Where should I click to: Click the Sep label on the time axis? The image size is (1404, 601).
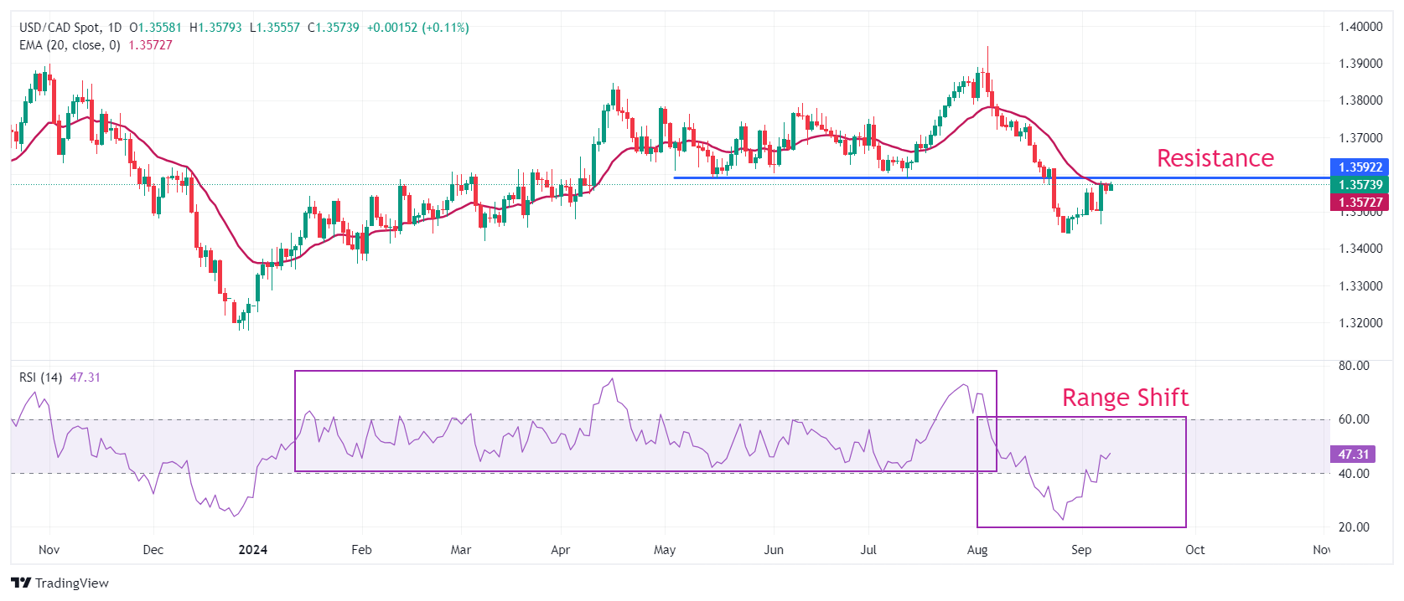click(x=1080, y=550)
